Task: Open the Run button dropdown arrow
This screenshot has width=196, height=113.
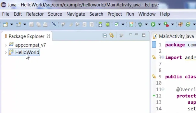Action: point(159,25)
